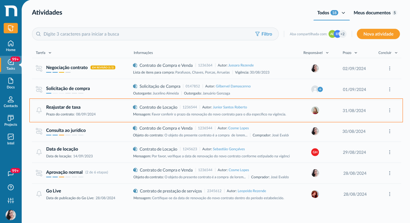410x223 pixels.
Task: Open the Projects sidebar icon
Action: (11, 121)
